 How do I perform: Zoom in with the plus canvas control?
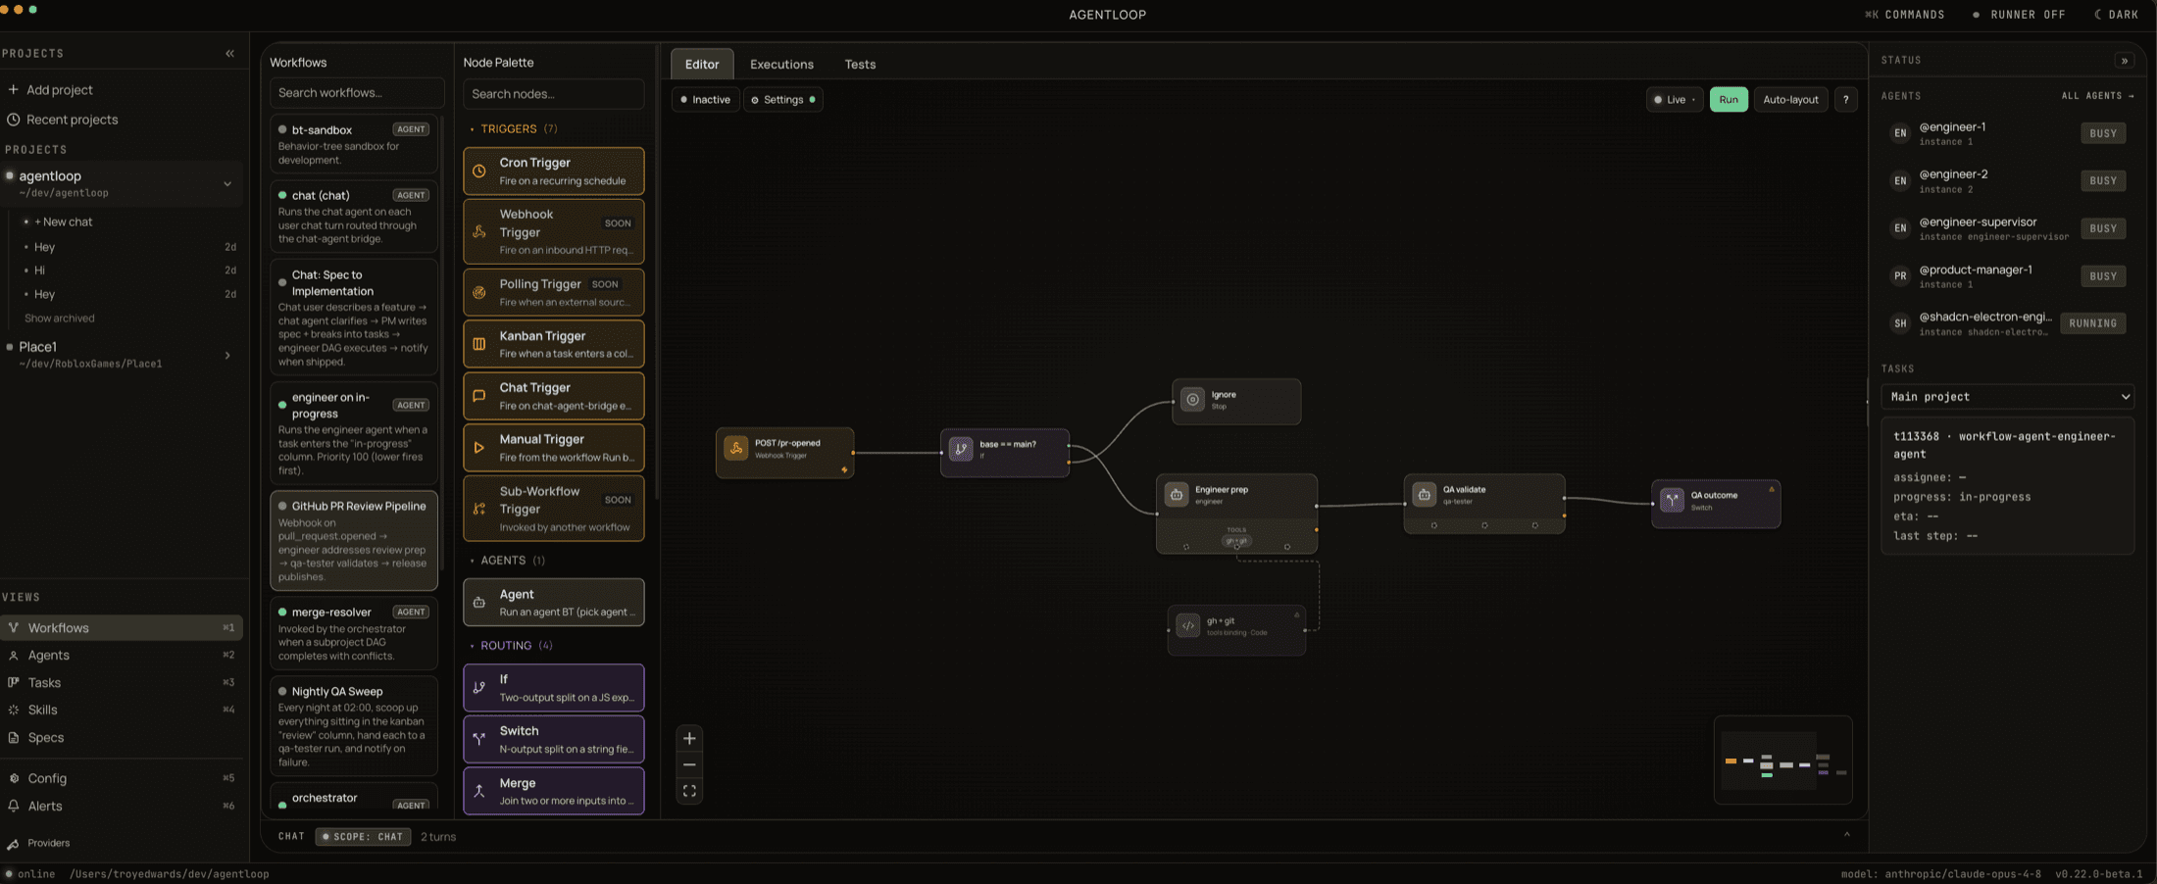pyautogui.click(x=689, y=738)
